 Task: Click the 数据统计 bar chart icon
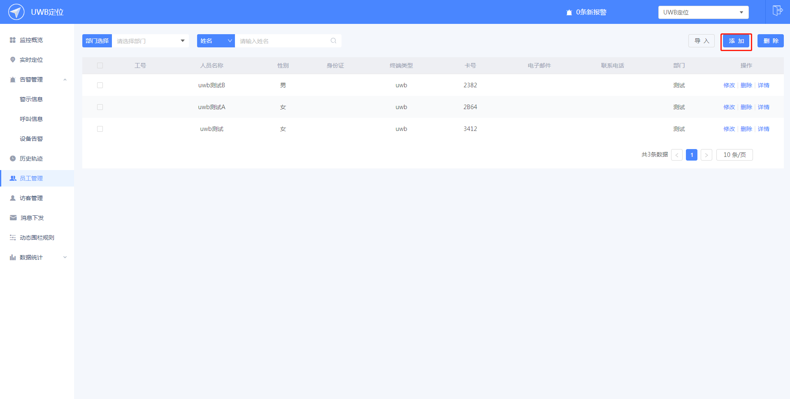tap(13, 257)
